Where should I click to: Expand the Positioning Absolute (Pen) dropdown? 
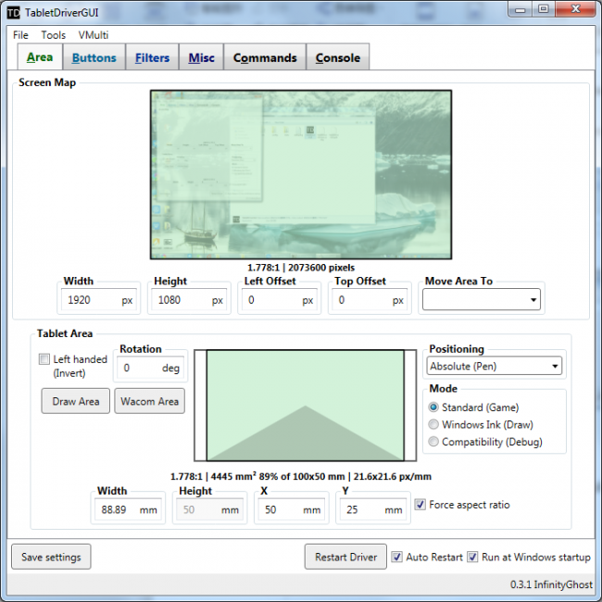(x=495, y=366)
